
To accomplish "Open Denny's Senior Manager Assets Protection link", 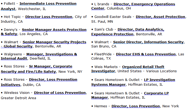I will [54, 30].
